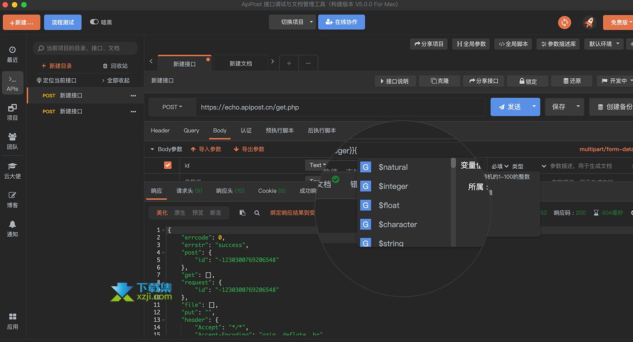Click the 新建 create button
Screen dimensions: 633x342
(x=22, y=22)
